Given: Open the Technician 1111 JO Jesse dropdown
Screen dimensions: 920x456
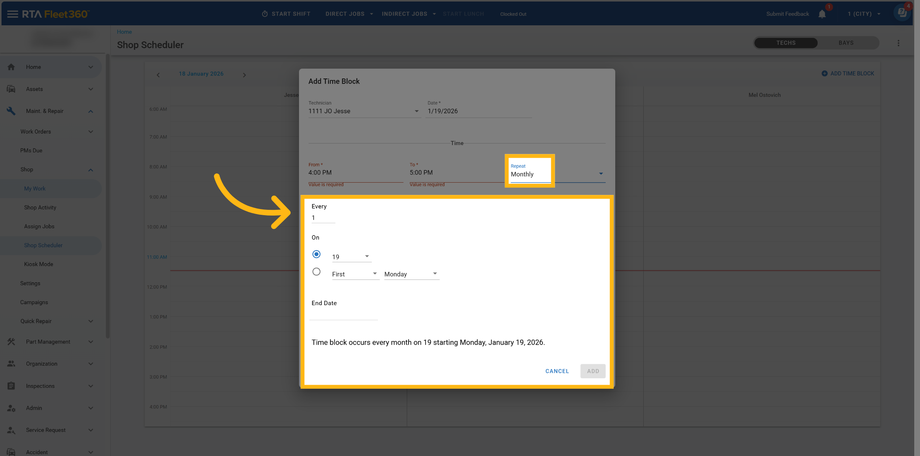Looking at the screenshot, I should [363, 111].
